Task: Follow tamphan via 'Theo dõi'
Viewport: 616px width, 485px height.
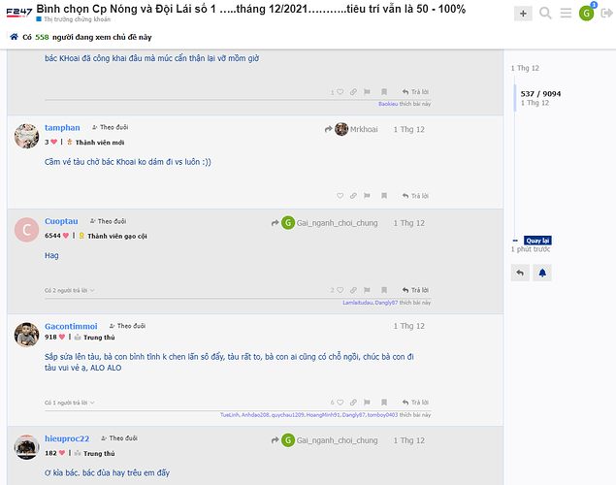Action: (x=110, y=127)
